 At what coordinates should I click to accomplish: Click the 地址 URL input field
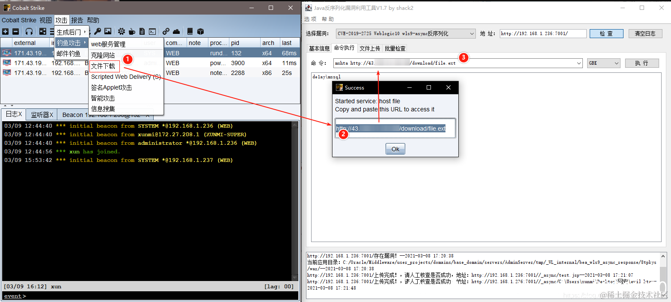(x=543, y=33)
